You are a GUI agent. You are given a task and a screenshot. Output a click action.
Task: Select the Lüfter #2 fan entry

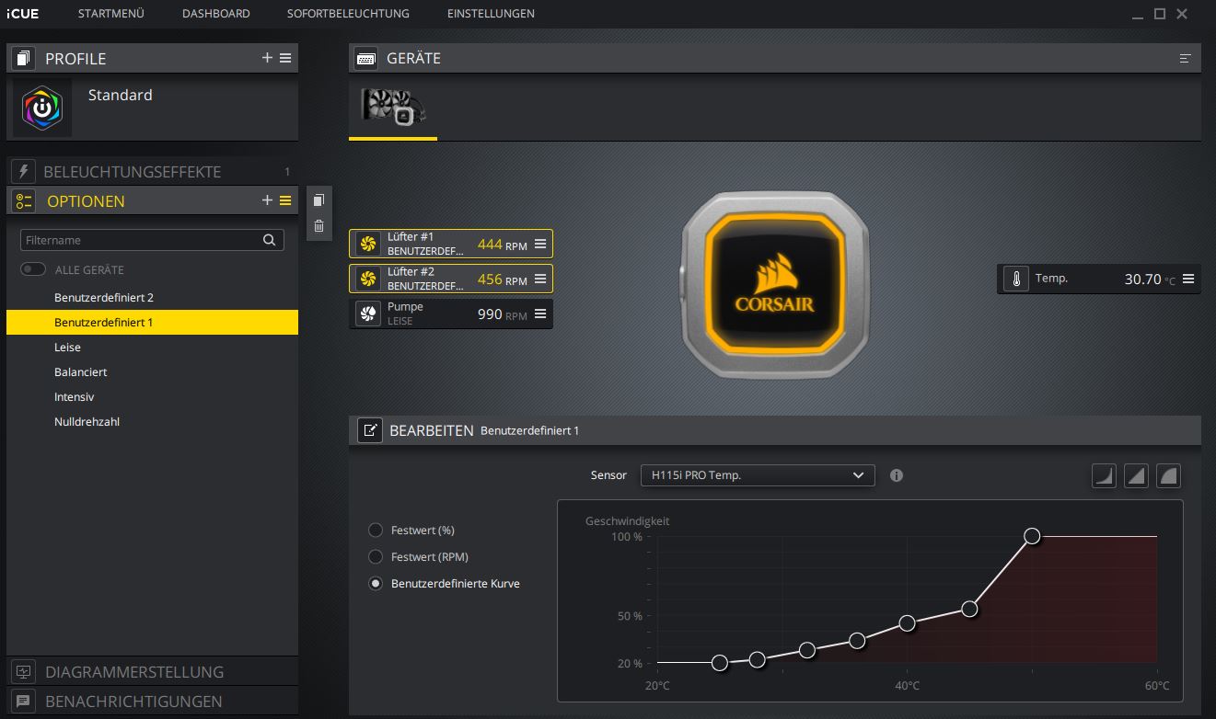(451, 279)
